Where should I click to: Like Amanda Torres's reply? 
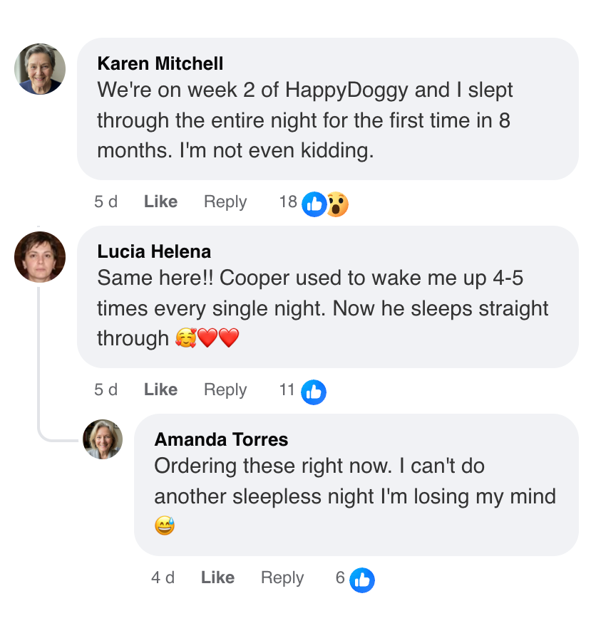click(217, 578)
